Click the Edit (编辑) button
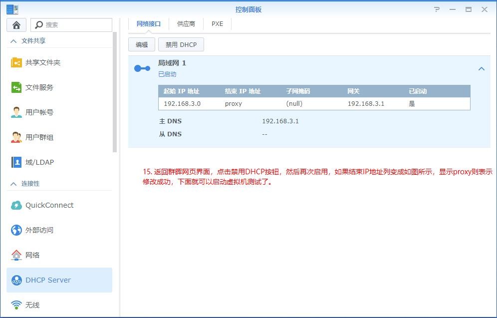497x318 pixels. (x=142, y=45)
